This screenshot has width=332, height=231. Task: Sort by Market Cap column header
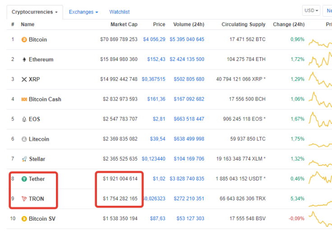point(124,24)
